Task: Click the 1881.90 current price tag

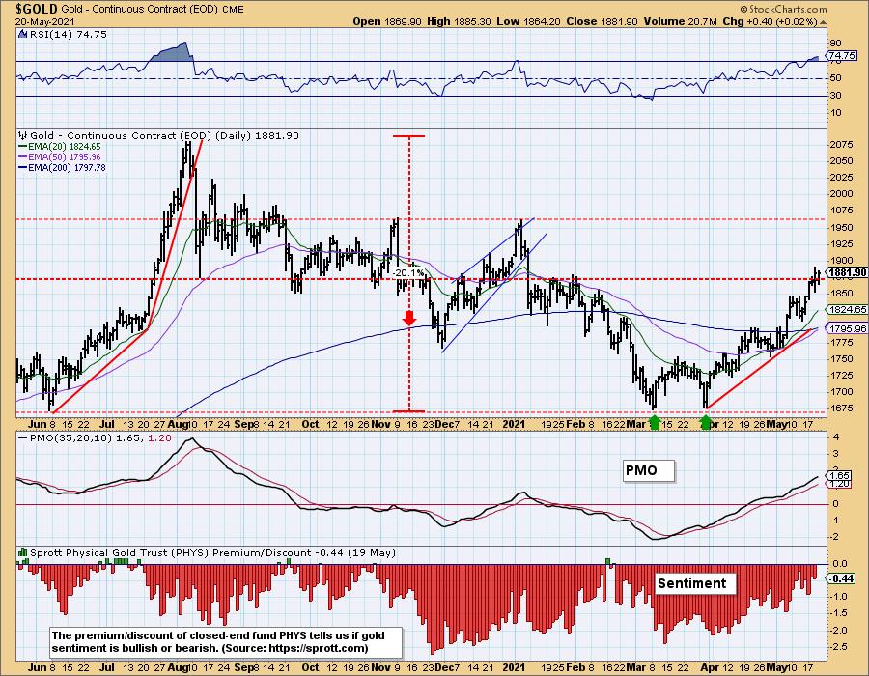Action: click(x=847, y=272)
